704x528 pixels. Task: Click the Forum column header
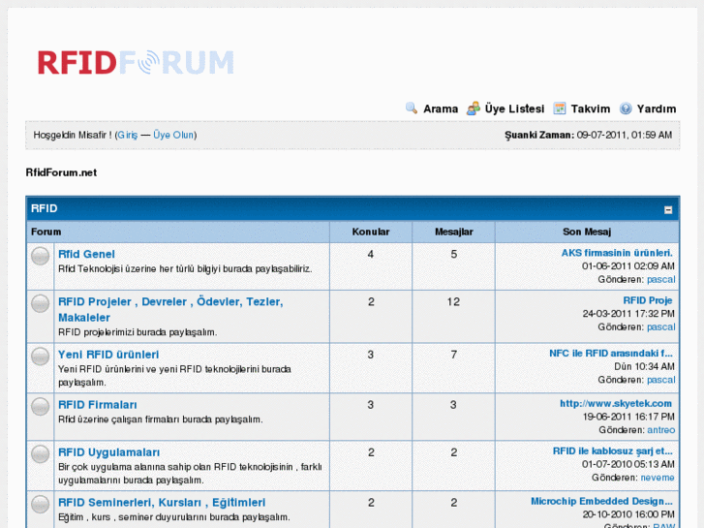click(46, 232)
